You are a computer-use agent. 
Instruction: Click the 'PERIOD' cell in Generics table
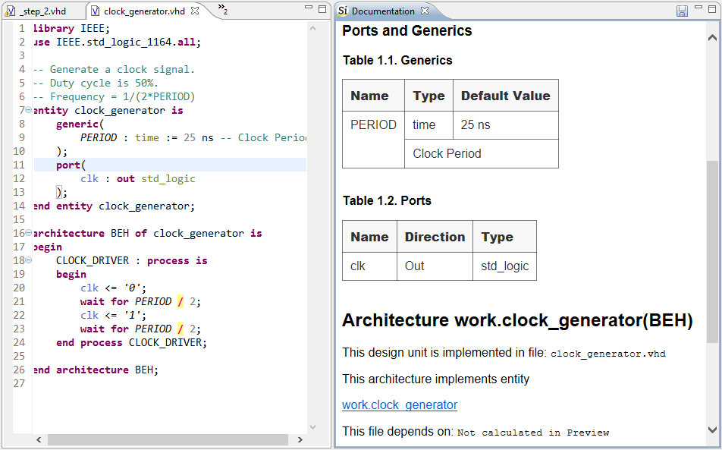[x=373, y=139]
